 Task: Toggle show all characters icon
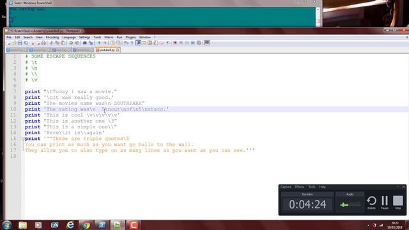tap(132, 43)
